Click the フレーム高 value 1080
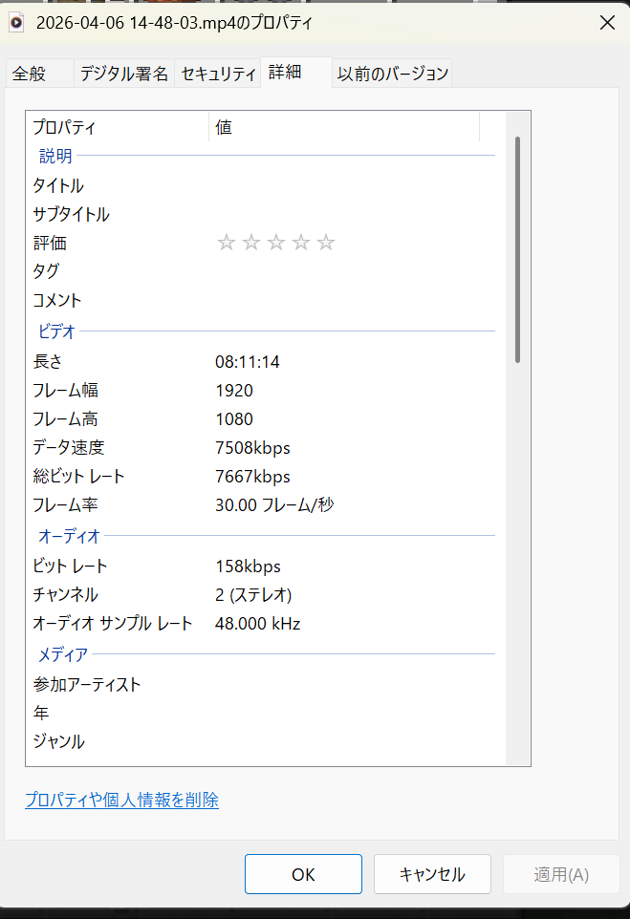 (234, 419)
